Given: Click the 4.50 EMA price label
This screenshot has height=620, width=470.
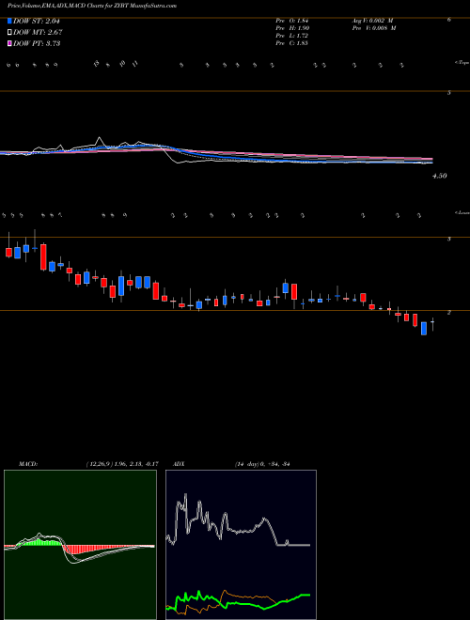Looking at the screenshot, I should coord(440,176).
